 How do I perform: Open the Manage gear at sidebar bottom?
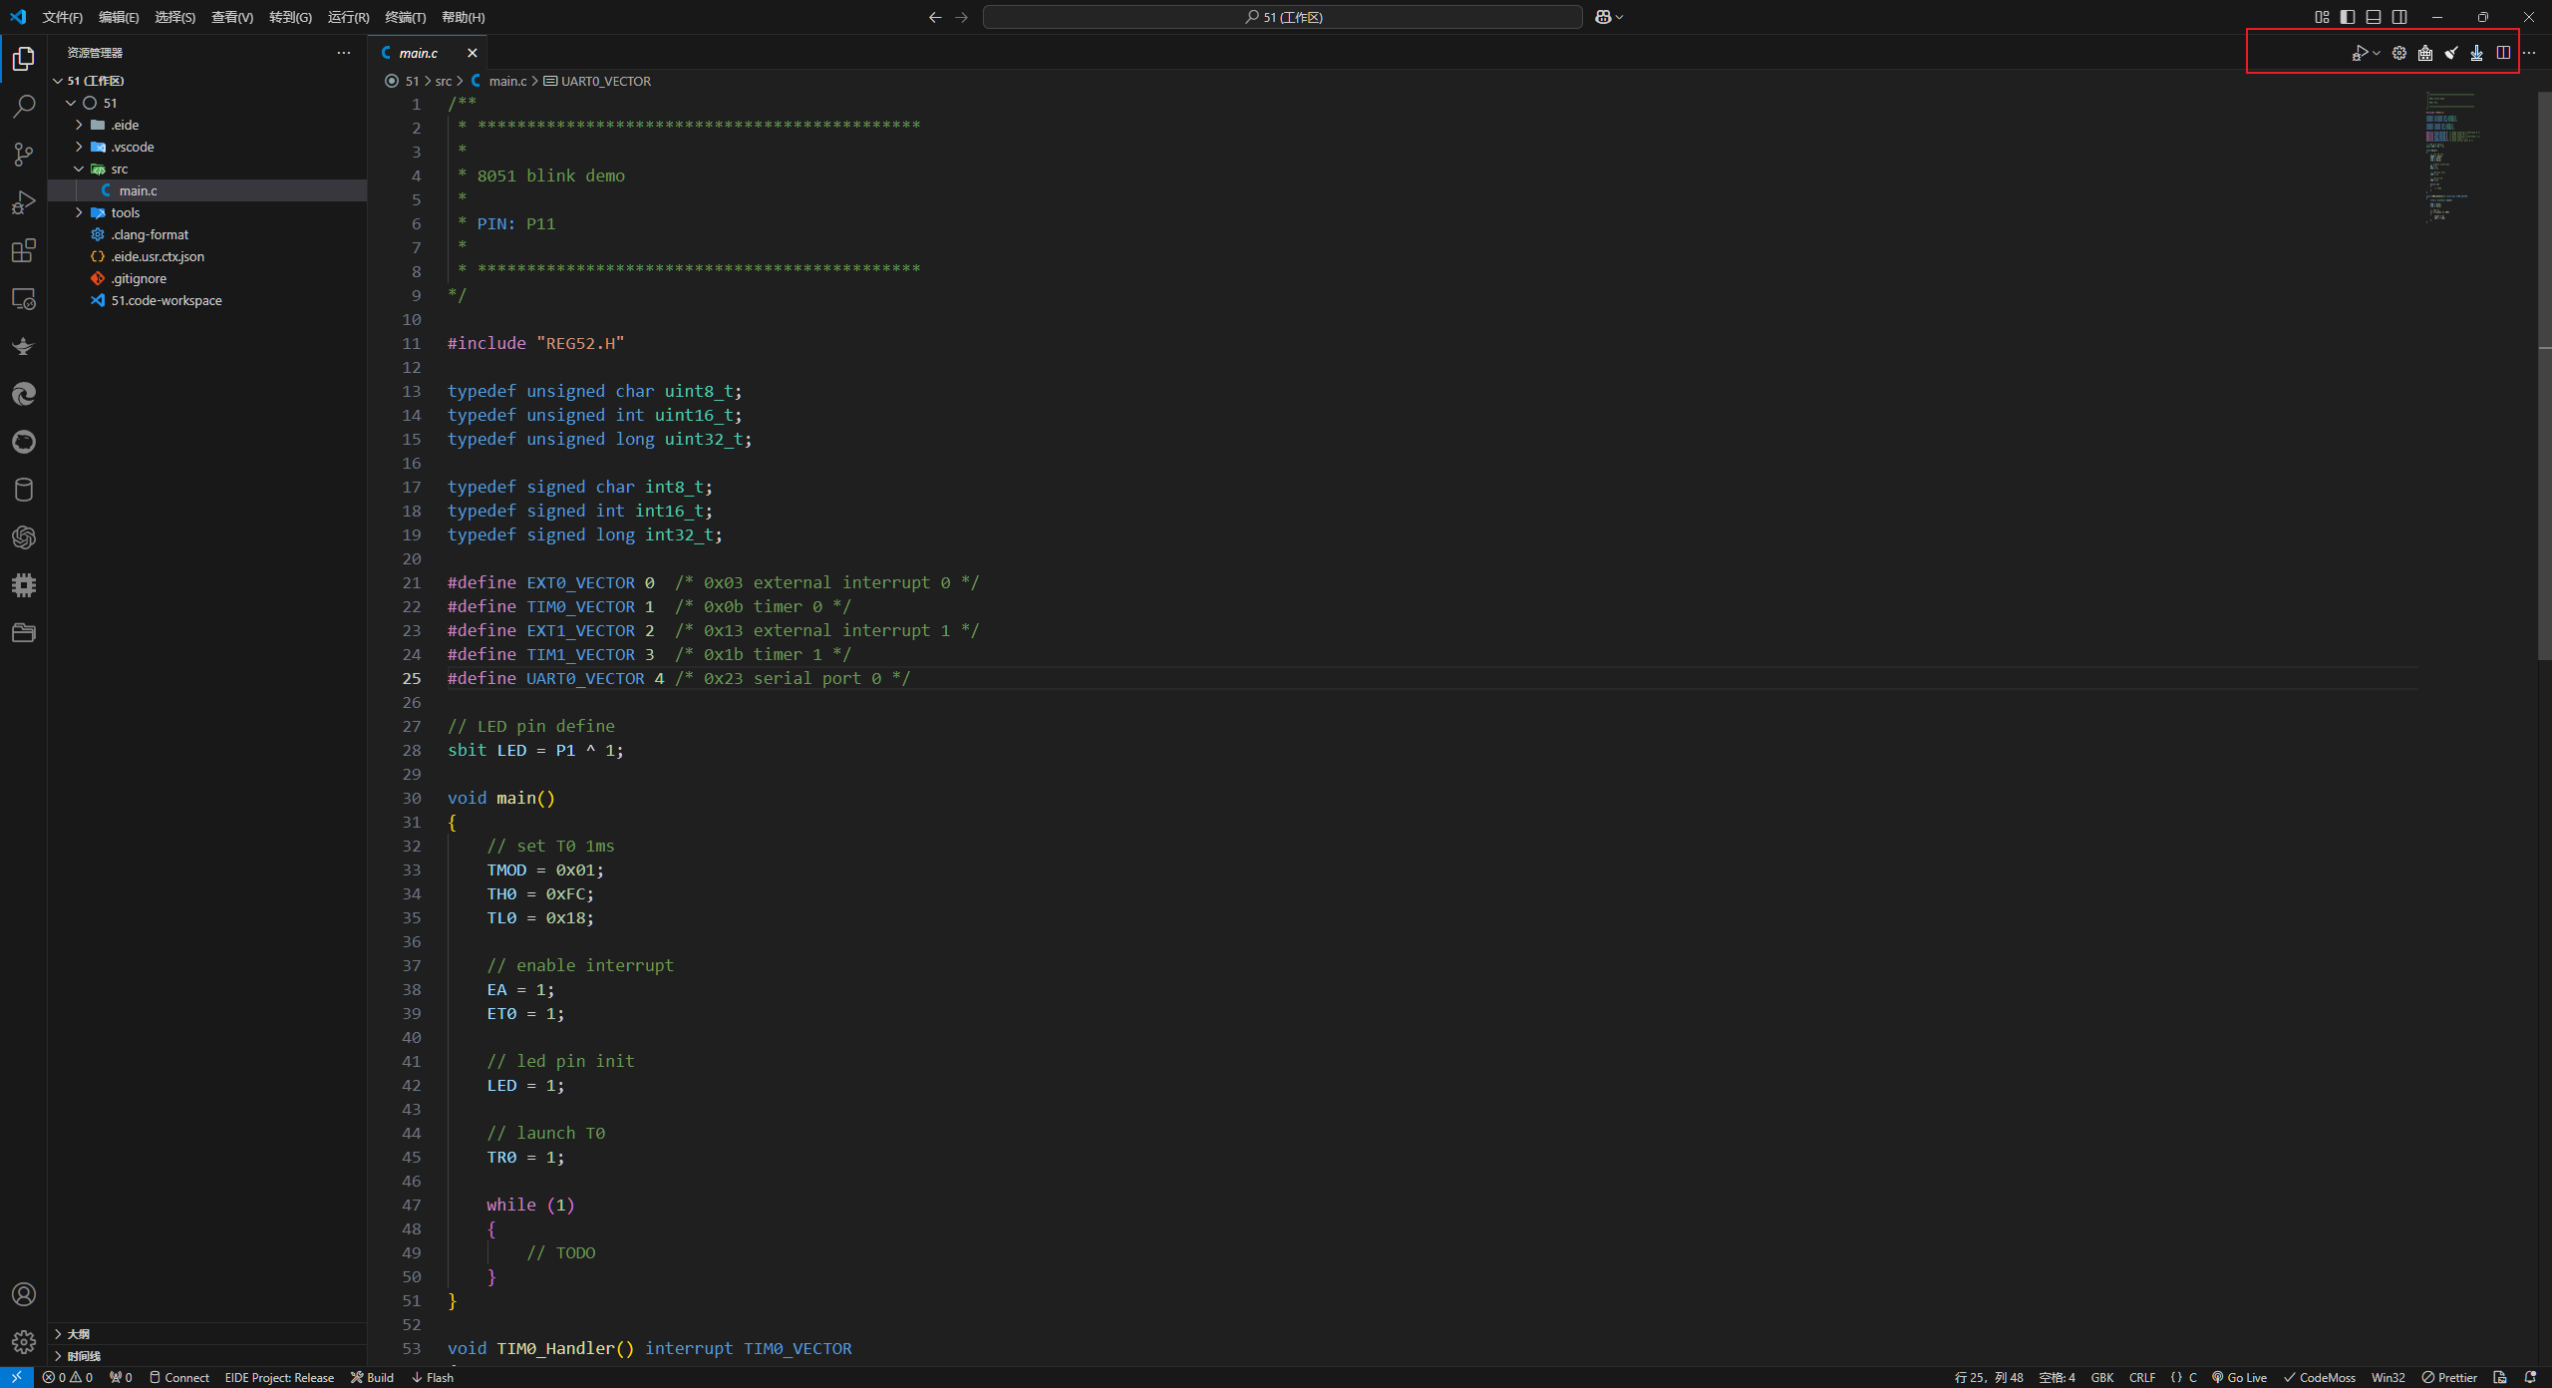[x=24, y=1342]
